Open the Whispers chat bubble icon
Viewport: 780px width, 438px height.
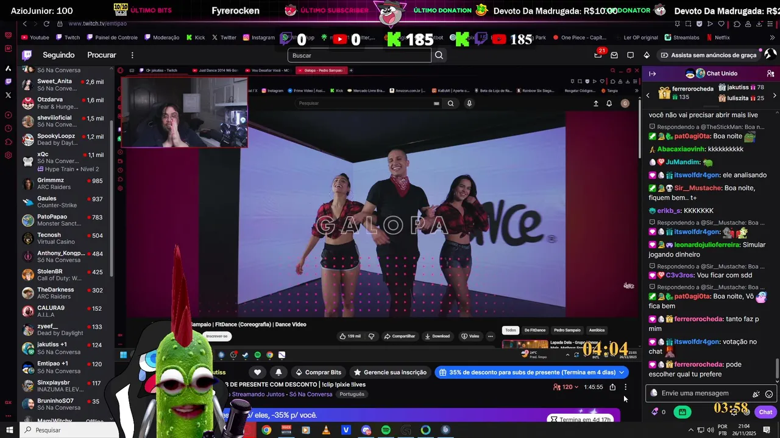(630, 55)
